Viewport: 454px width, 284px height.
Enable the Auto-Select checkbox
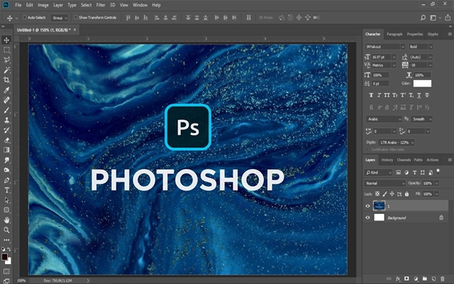click(24, 17)
